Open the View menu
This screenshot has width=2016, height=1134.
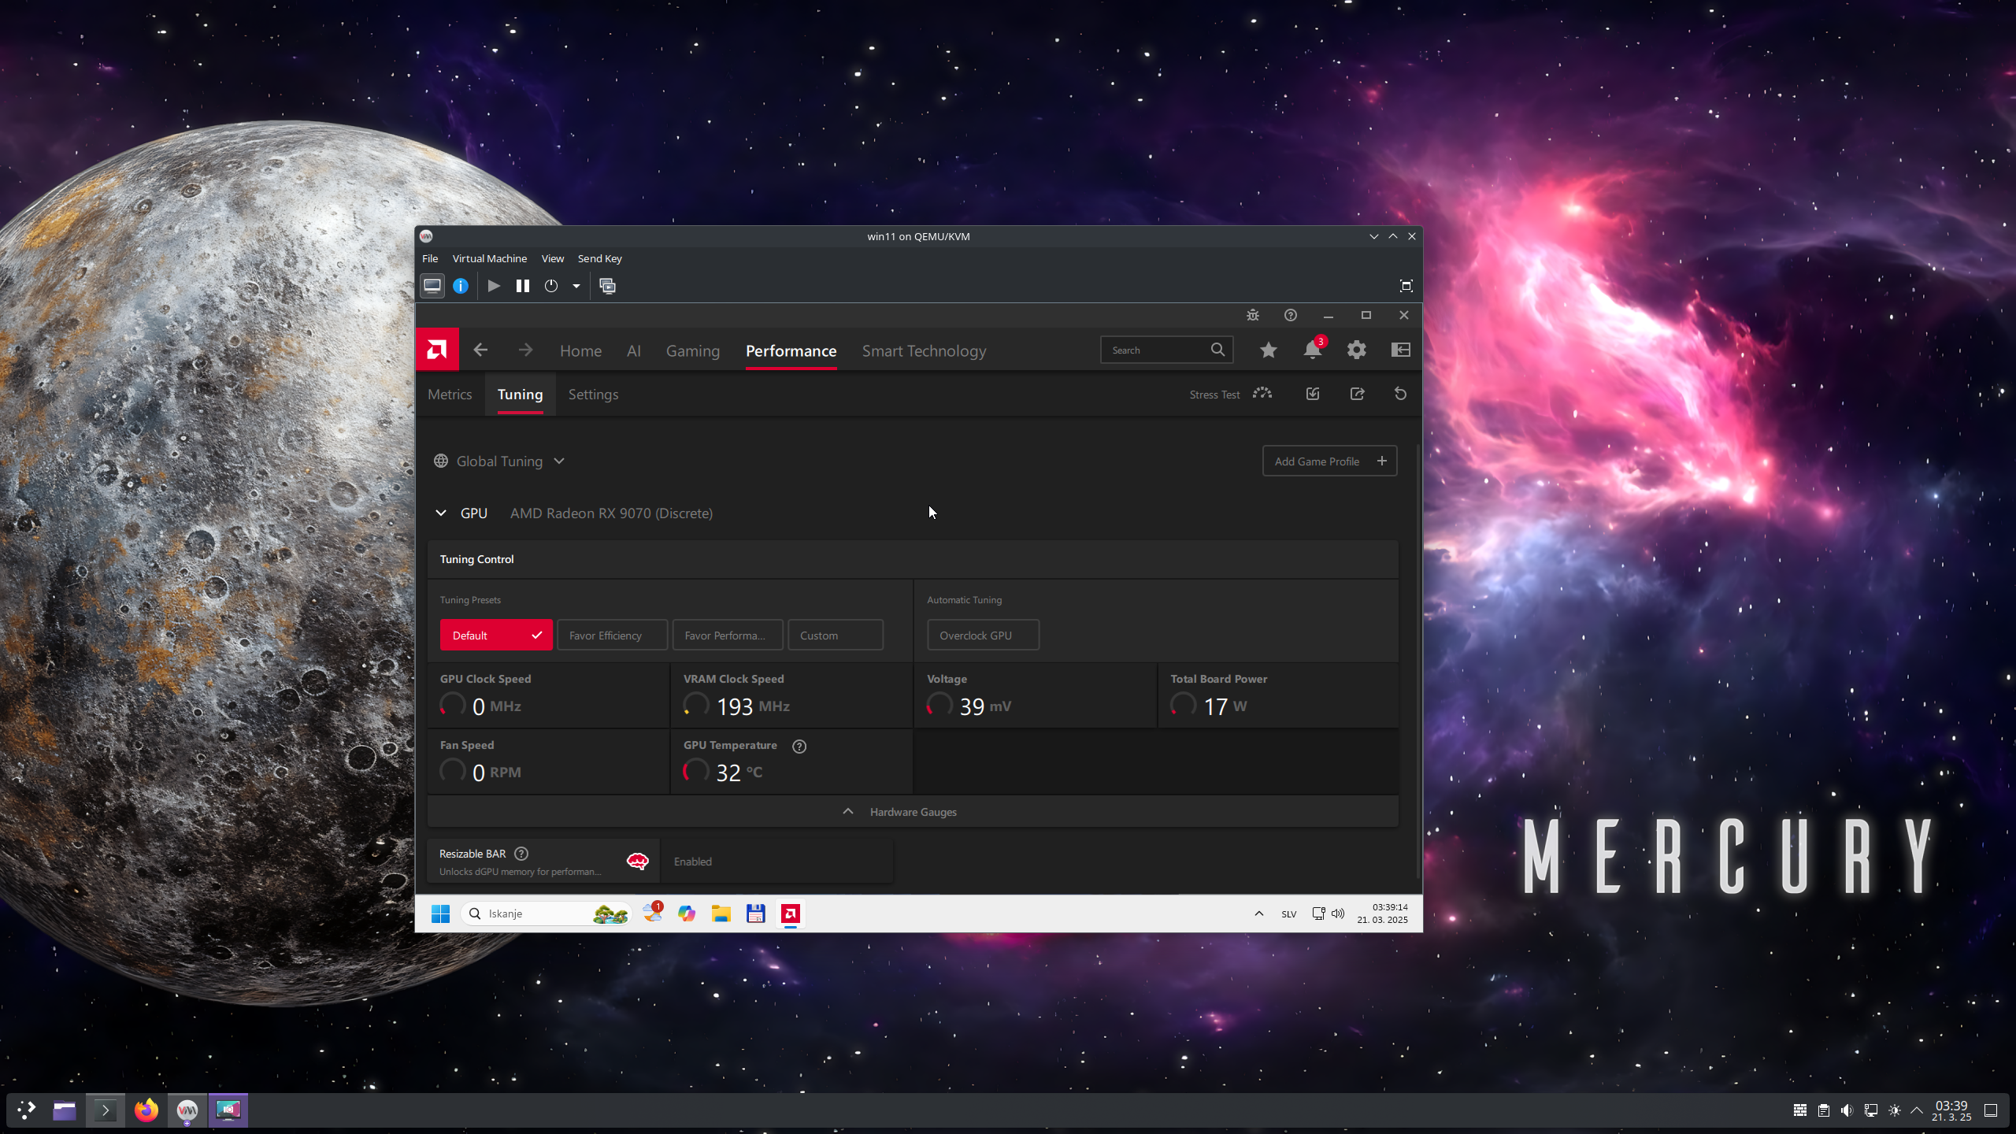pos(553,258)
